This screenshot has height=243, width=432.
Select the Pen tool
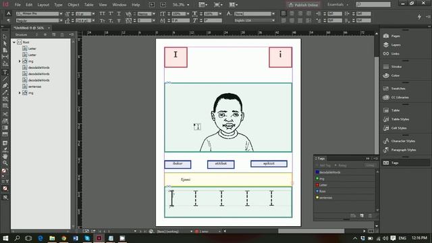(5, 86)
